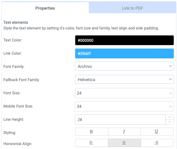Screen dimensions: 177x149
Task: Open the Fallback Font Family dropdown
Action: click(x=124, y=79)
